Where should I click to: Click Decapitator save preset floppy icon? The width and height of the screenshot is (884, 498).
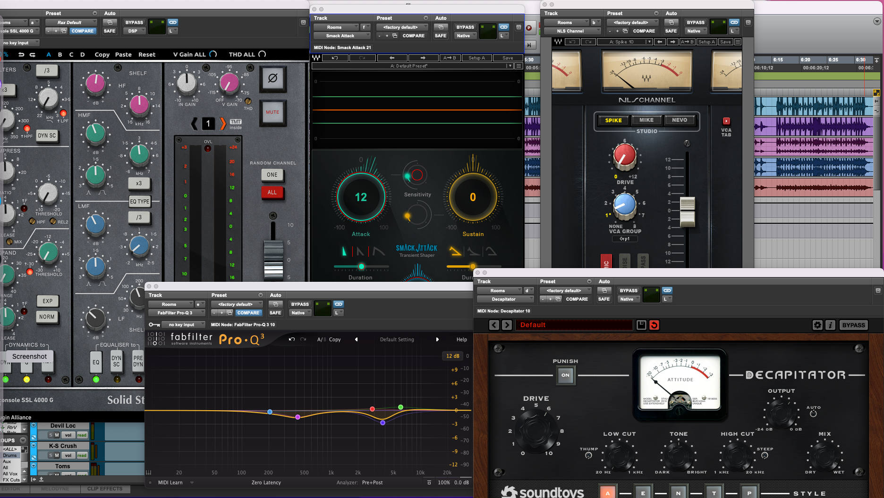[641, 325]
